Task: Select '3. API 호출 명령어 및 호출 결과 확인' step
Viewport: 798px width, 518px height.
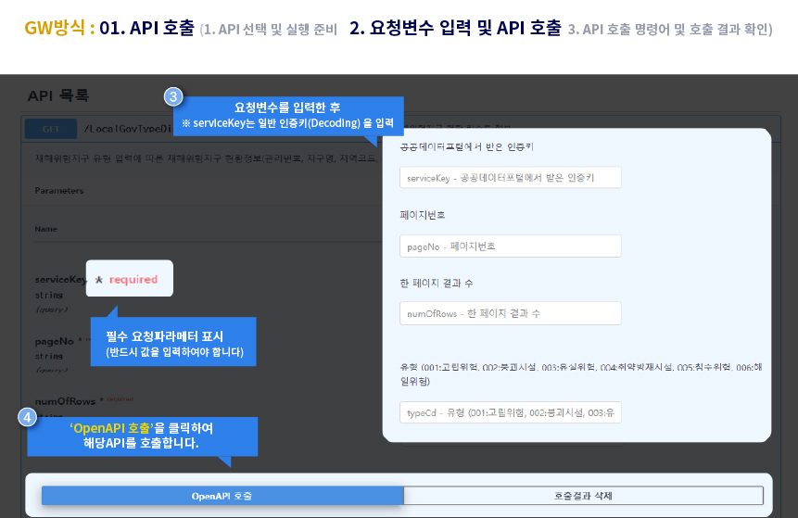Action: (669, 30)
